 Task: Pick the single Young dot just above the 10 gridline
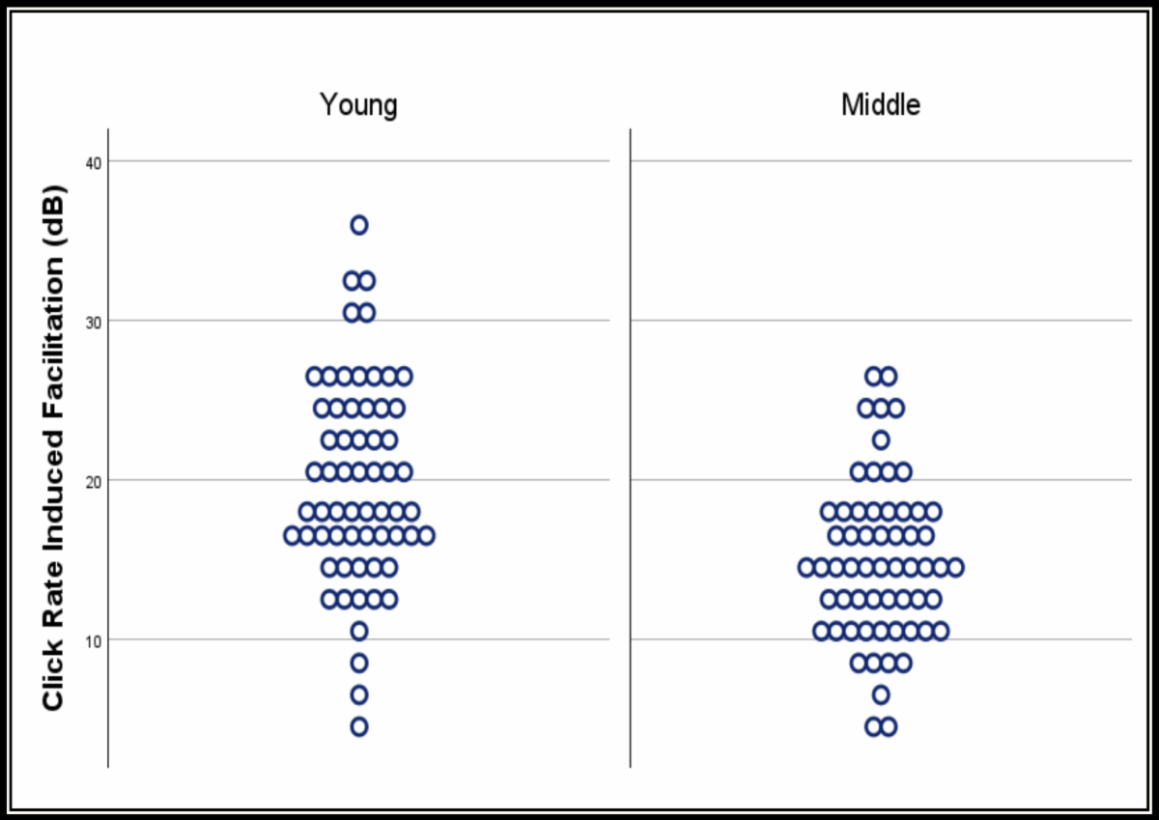[359, 631]
